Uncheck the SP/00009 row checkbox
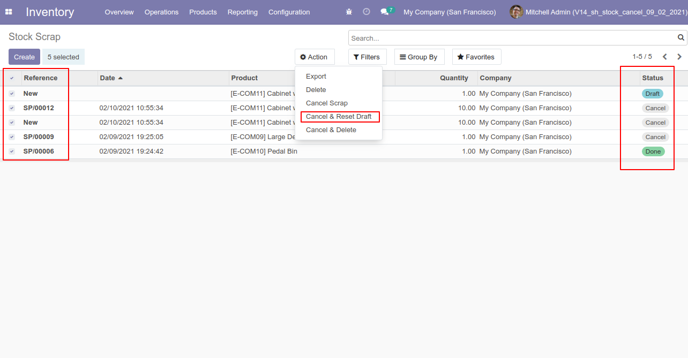 pyautogui.click(x=12, y=137)
